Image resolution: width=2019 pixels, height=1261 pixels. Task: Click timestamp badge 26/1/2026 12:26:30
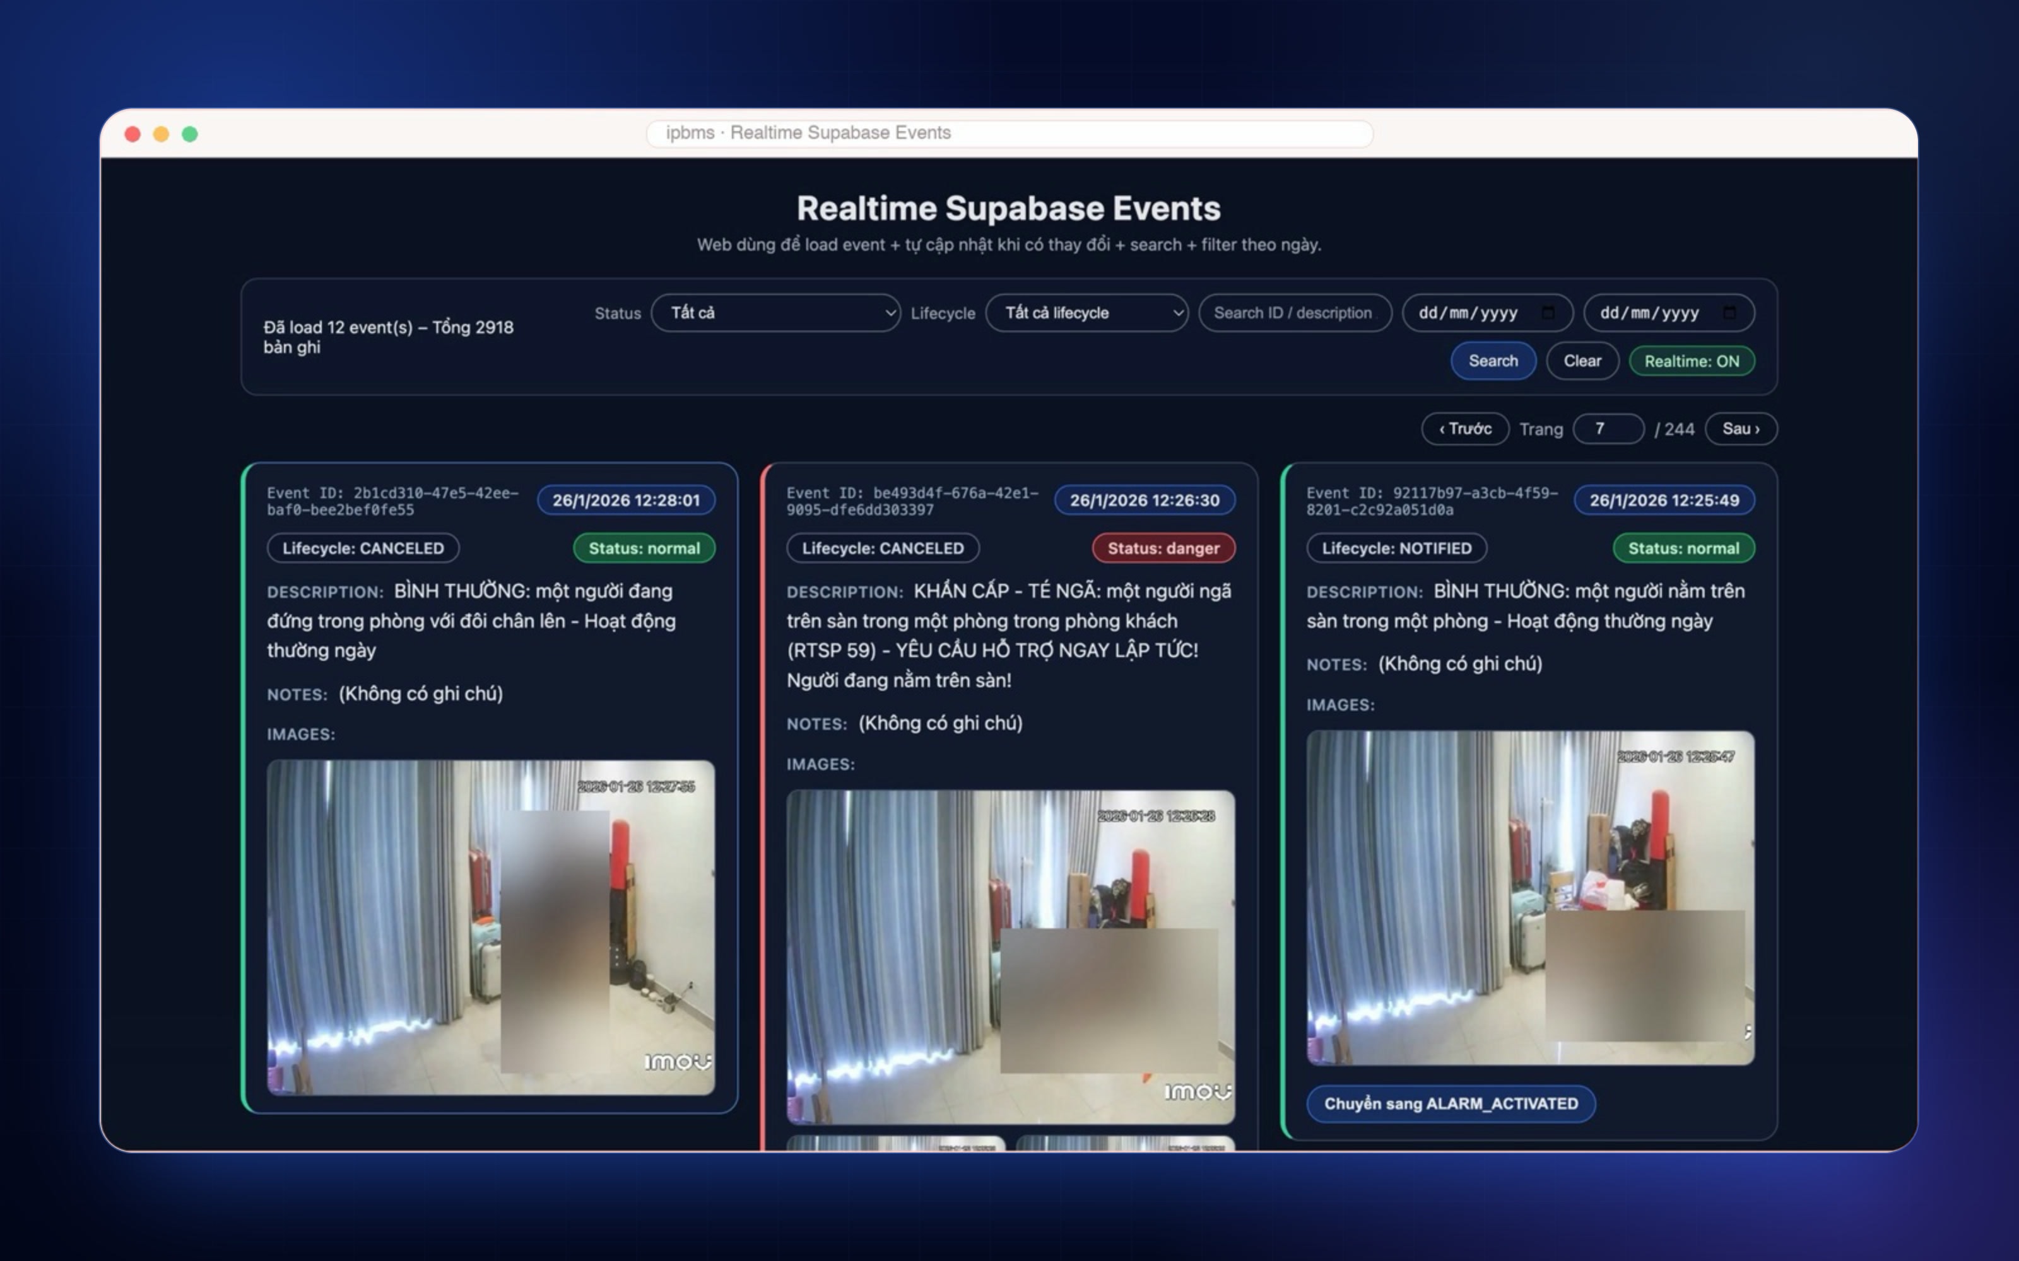point(1145,501)
